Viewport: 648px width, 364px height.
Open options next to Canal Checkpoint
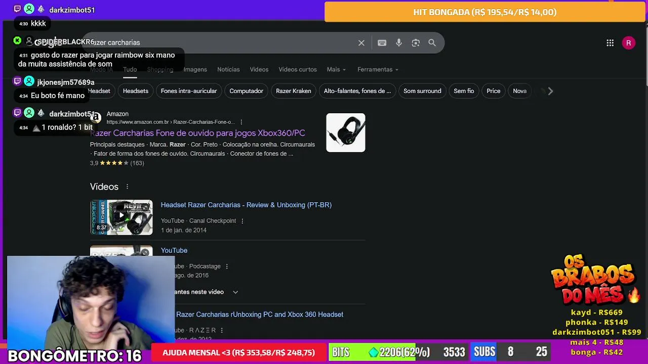click(242, 221)
